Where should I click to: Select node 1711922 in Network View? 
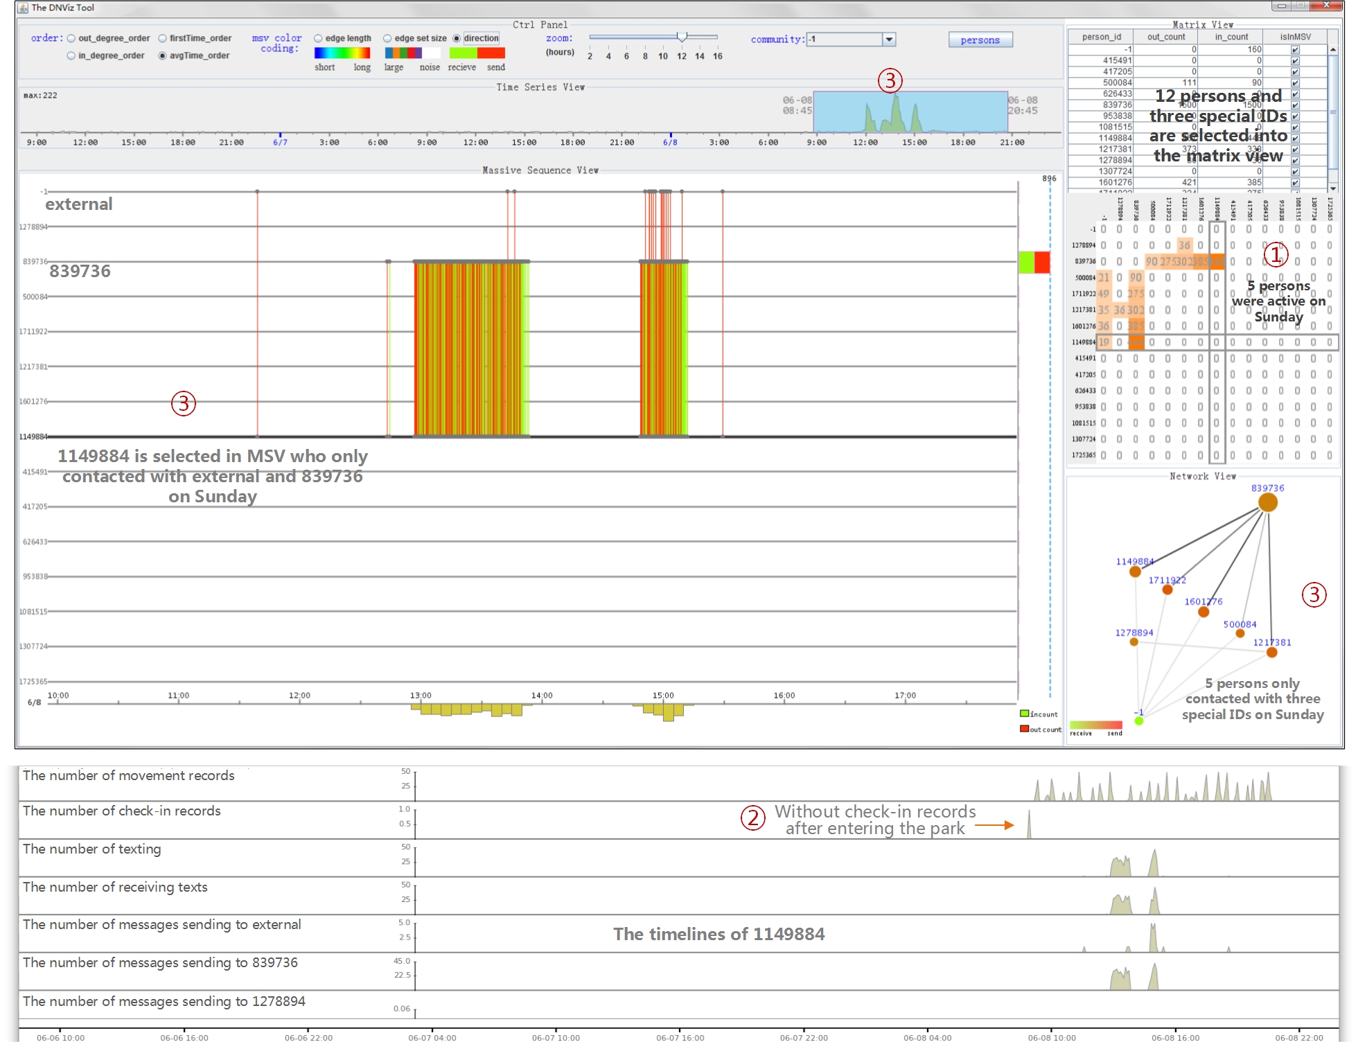click(1167, 590)
